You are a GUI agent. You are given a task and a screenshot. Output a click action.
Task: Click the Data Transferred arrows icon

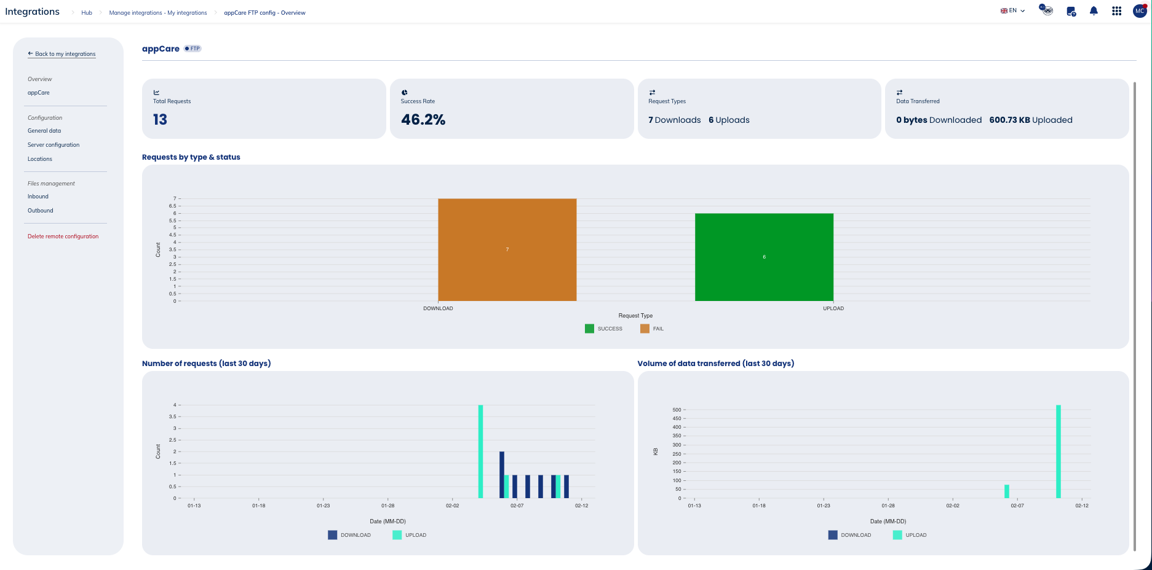(x=899, y=93)
